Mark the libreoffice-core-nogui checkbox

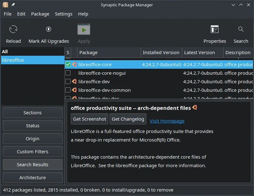[68, 73]
